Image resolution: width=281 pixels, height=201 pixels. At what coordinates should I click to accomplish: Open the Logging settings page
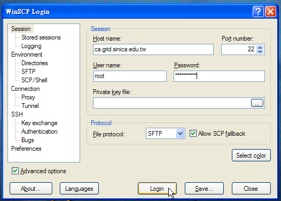pyautogui.click(x=32, y=46)
